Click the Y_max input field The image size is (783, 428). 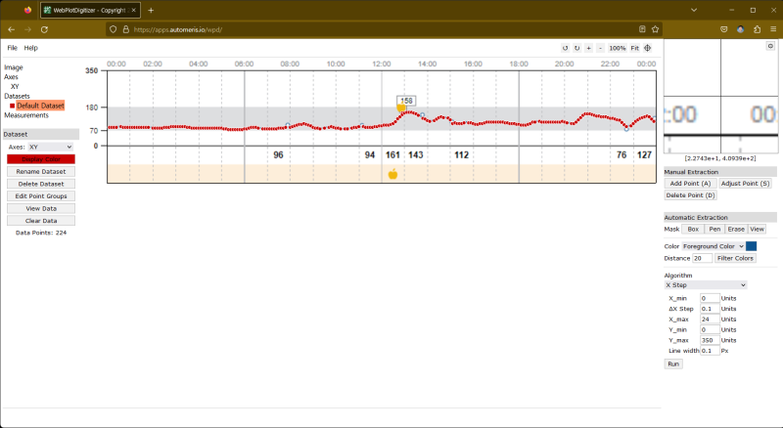click(710, 340)
